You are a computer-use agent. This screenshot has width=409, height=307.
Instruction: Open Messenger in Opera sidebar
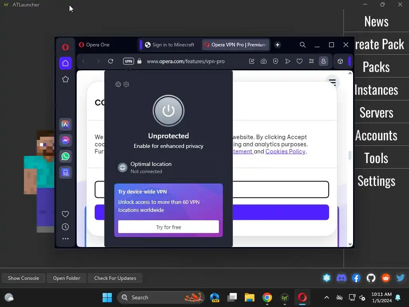pyautogui.click(x=66, y=140)
